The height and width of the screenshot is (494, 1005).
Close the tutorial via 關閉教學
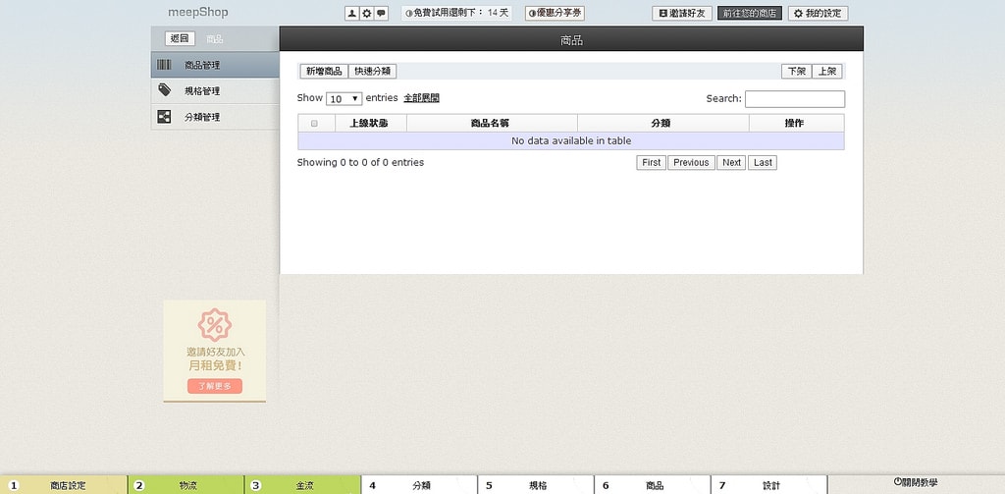tap(915, 482)
